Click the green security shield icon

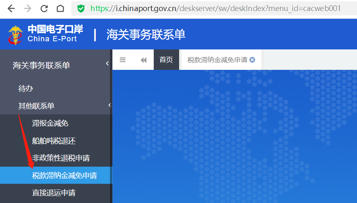click(x=81, y=9)
